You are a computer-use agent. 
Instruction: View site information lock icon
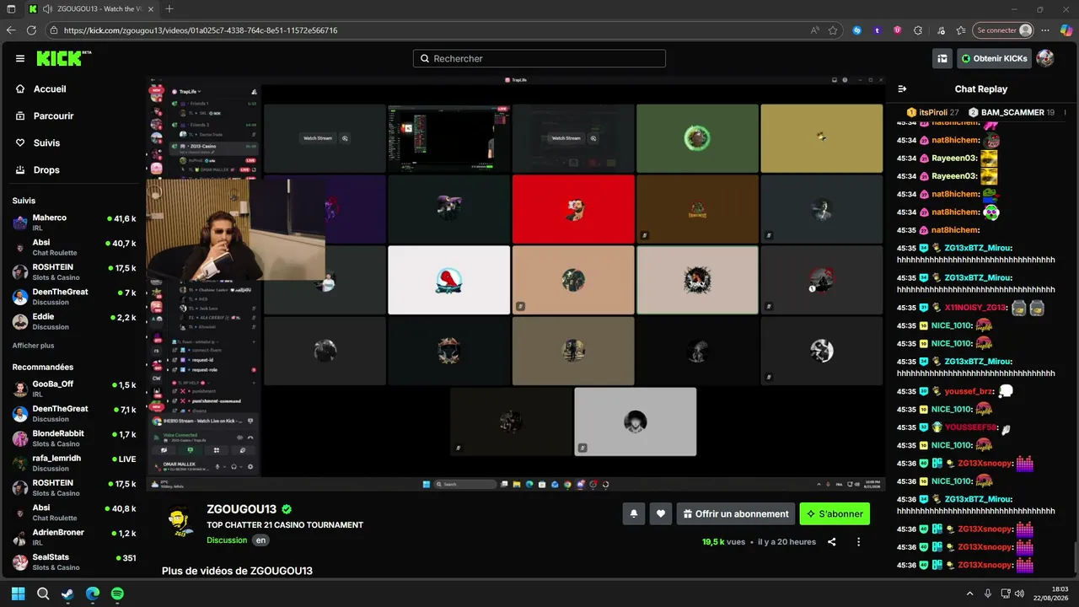coord(54,30)
